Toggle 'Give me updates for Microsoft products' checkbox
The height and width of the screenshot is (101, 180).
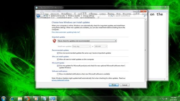[58, 66]
